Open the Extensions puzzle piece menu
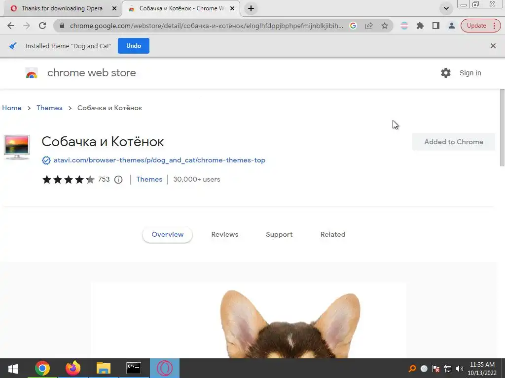 click(420, 26)
